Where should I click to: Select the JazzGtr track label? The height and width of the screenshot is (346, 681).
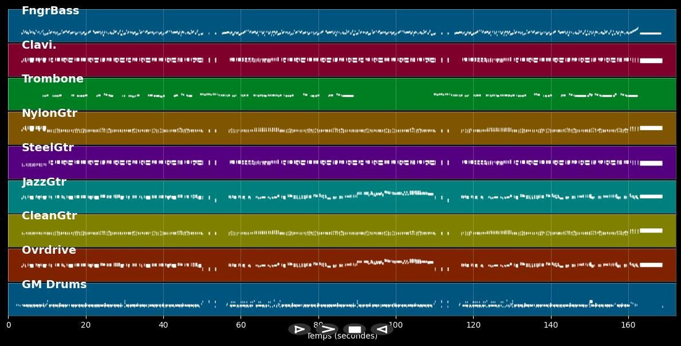[x=45, y=182]
